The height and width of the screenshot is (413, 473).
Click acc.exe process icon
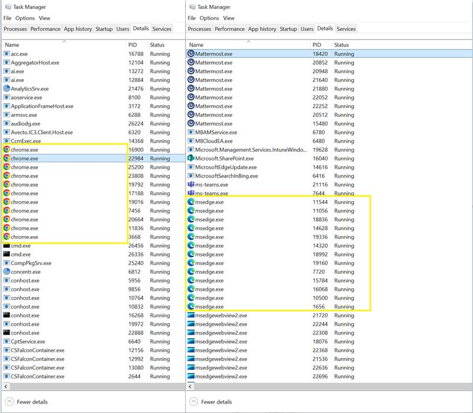[7, 54]
